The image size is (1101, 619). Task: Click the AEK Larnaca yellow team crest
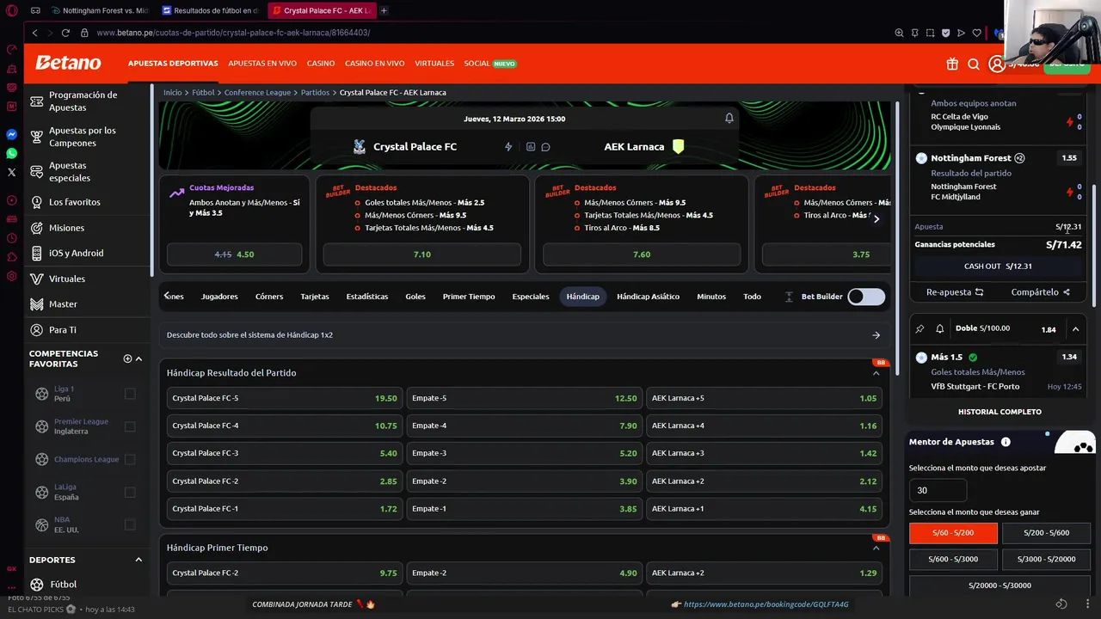tap(679, 147)
